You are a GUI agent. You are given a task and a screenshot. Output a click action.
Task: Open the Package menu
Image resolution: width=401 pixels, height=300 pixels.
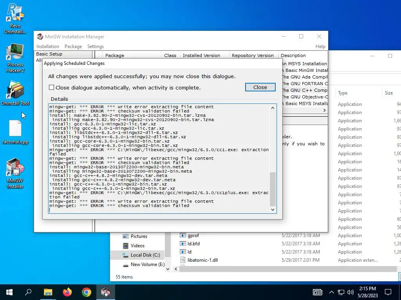[73, 46]
